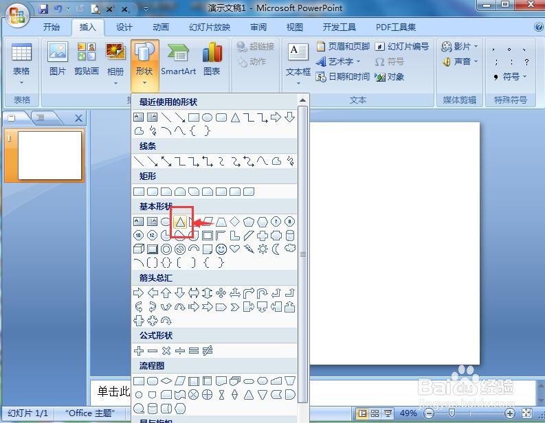
Task: Select slide 1 thumbnail
Action: coord(49,156)
